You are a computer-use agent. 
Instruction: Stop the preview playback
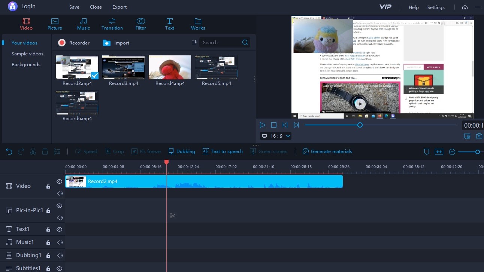tap(274, 125)
